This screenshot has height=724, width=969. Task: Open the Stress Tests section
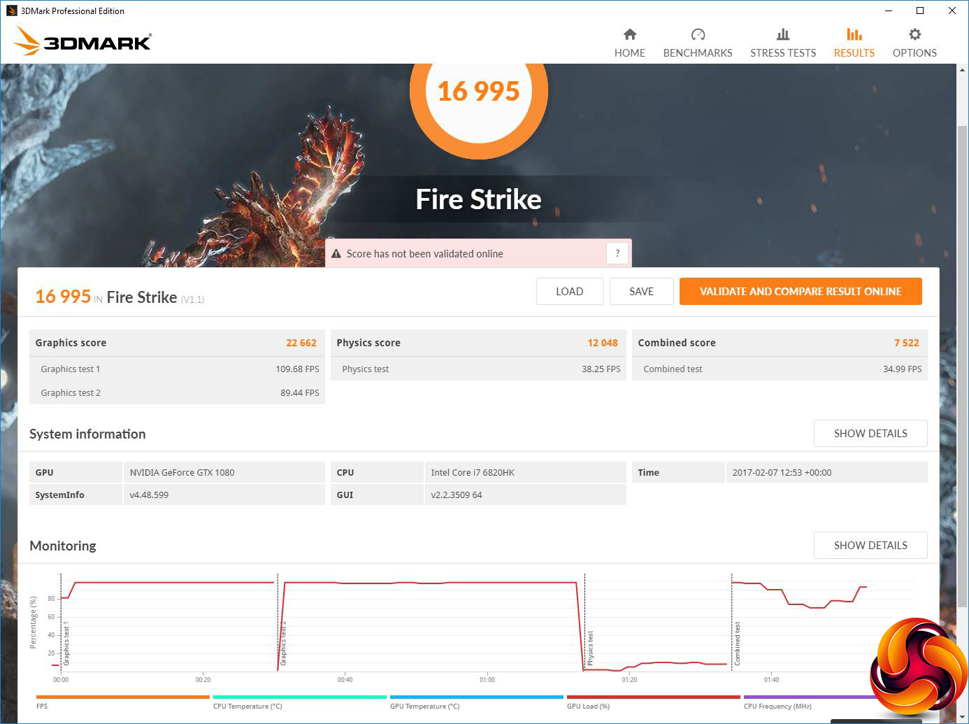783,43
